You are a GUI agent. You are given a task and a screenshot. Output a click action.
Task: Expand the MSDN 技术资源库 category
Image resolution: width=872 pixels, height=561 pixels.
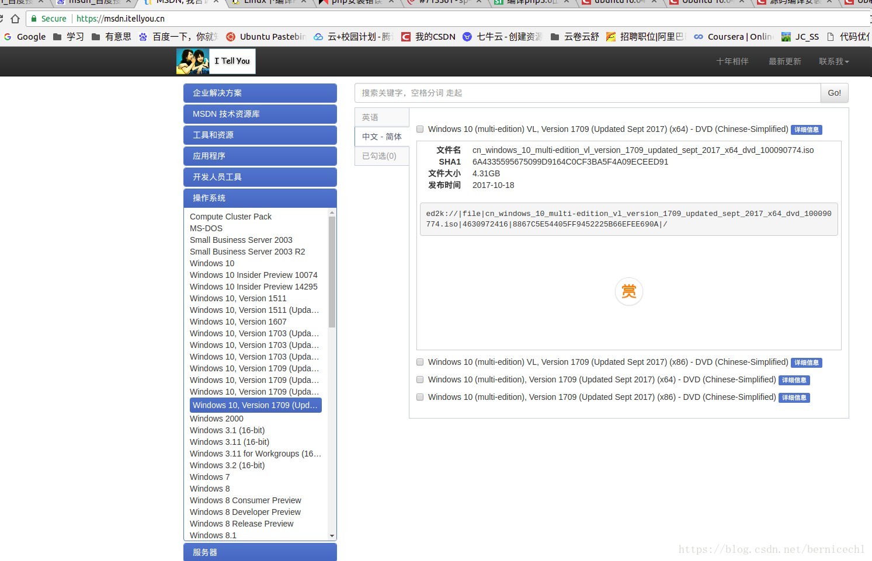point(260,114)
